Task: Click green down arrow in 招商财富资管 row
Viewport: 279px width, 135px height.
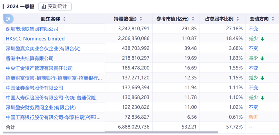Action: pos(262,78)
